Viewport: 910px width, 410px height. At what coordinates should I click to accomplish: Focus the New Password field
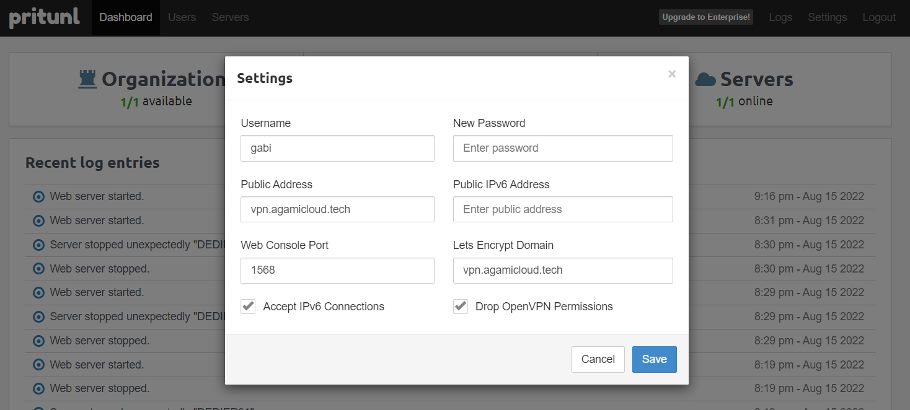click(x=563, y=148)
